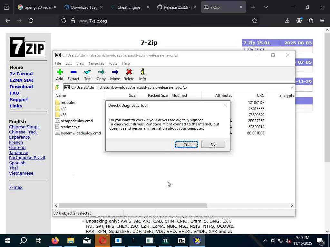The image size is (330, 247).
Task: Switch to Release 25.2.6 GitHub tab
Action: [175, 7]
